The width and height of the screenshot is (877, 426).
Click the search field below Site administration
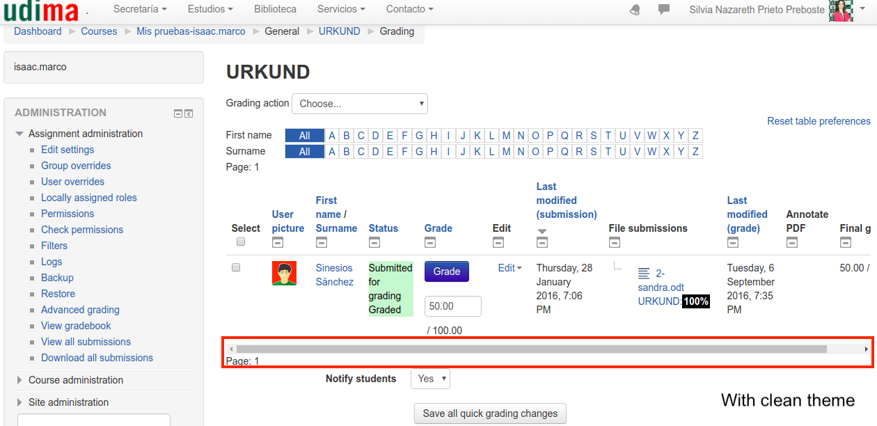tap(94, 420)
